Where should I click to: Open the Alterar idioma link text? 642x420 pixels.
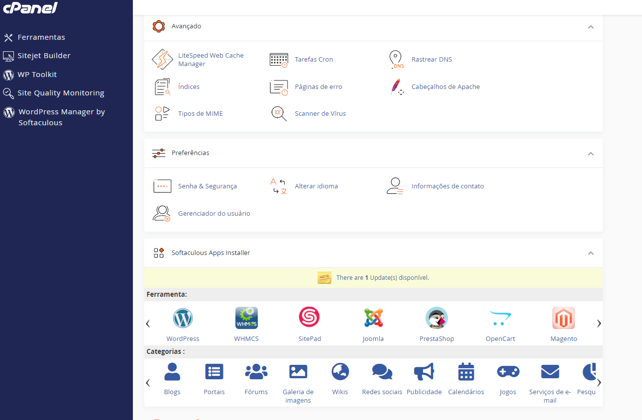click(316, 186)
